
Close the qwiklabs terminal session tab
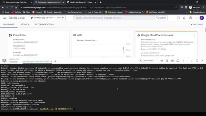pyautogui.click(x=51, y=62)
